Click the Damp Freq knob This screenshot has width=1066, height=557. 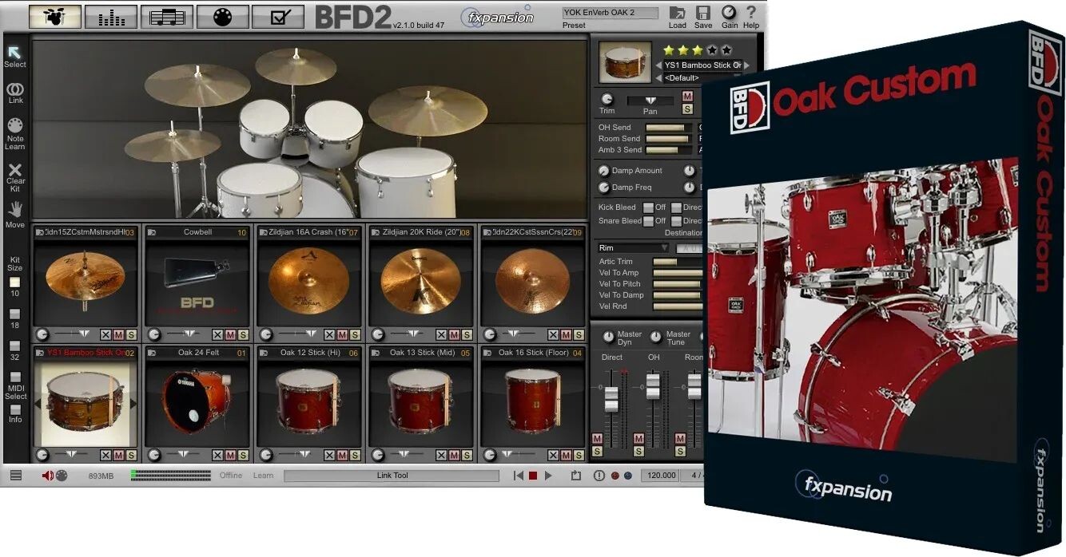coord(604,188)
